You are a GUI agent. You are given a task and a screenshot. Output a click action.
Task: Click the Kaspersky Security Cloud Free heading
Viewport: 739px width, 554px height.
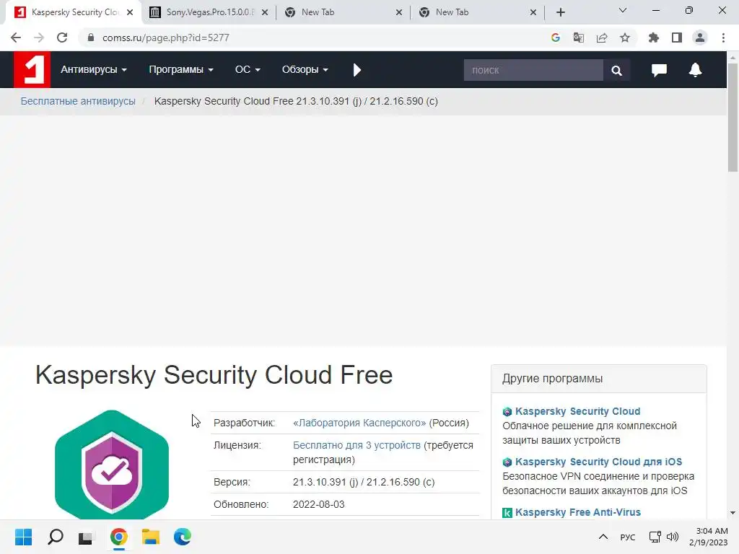pyautogui.click(x=214, y=375)
